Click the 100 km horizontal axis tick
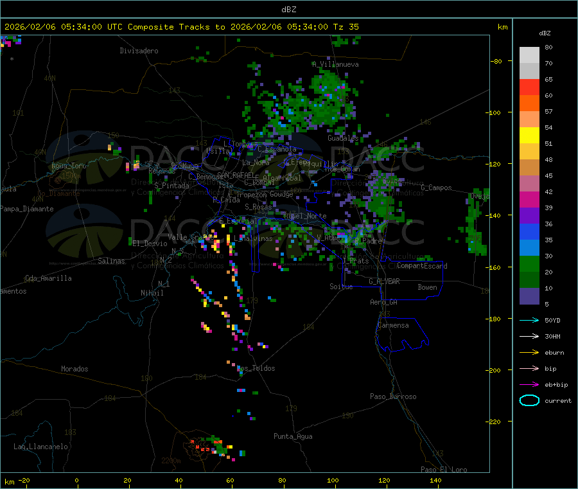The height and width of the screenshot is (489, 578). [333, 480]
